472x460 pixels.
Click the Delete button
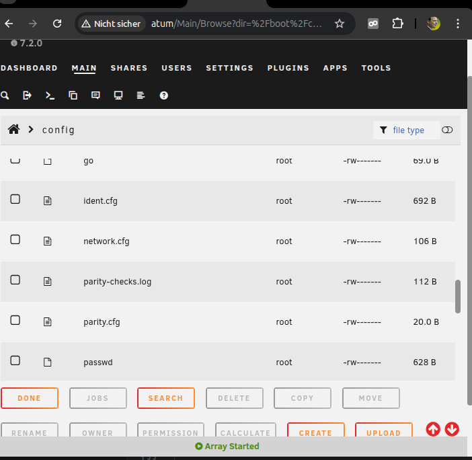point(235,398)
